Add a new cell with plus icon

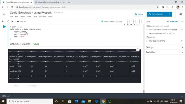tap(3, 21)
